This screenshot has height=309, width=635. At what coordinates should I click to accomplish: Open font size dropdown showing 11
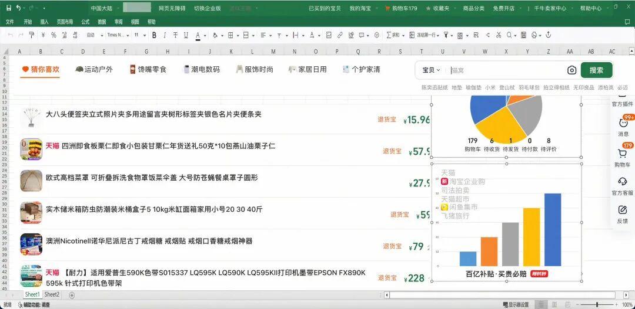coord(140,35)
